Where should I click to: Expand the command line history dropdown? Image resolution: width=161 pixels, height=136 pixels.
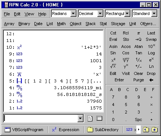pyautogui.click(x=80, y=118)
